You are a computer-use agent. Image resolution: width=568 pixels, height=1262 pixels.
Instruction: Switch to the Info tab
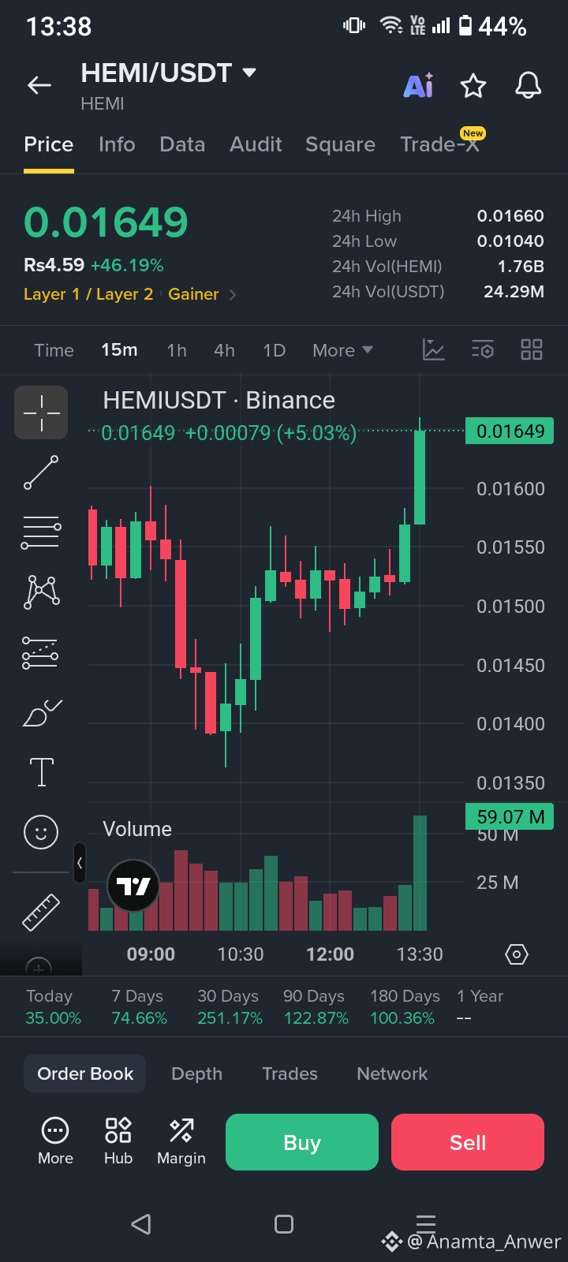click(117, 144)
